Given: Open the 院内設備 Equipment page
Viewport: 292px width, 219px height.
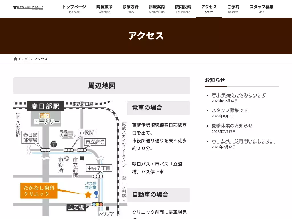Looking at the screenshot, I should click(x=183, y=9).
